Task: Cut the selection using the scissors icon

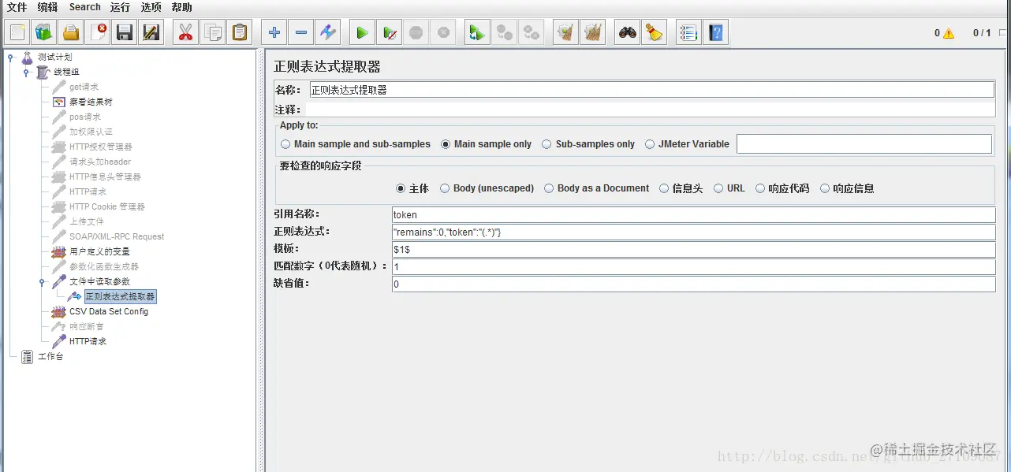Action: point(186,32)
